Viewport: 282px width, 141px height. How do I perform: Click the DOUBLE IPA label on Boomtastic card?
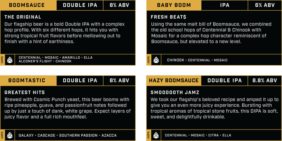pos(80,80)
